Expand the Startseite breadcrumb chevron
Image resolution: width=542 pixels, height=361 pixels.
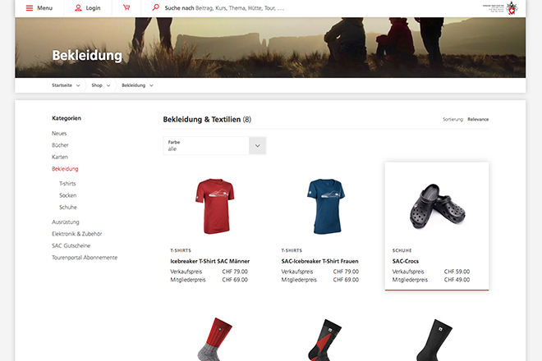[x=78, y=85]
